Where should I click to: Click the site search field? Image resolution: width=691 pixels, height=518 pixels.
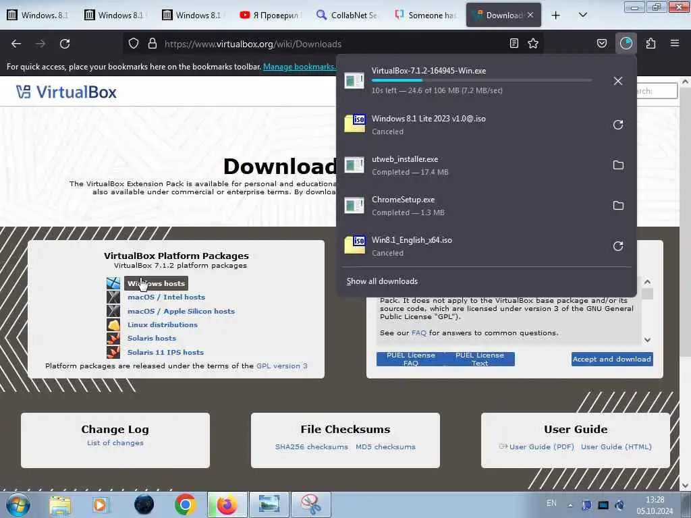tap(657, 91)
